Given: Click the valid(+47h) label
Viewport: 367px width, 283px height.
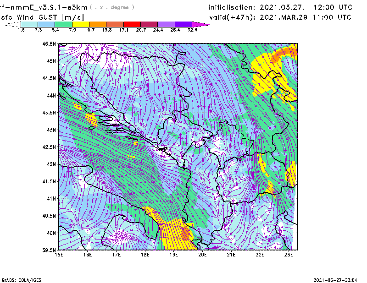Looking at the screenshot, I should 232,17.
